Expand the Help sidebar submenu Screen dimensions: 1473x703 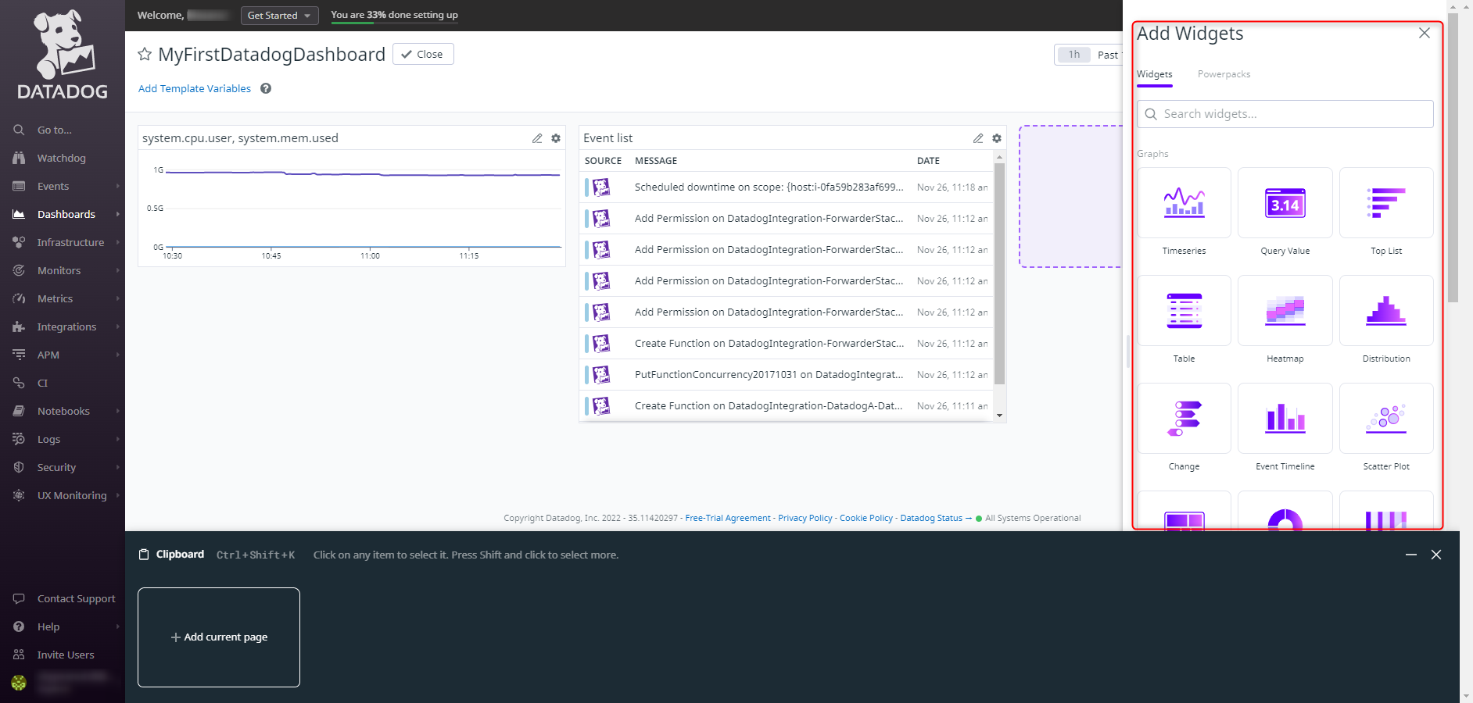118,626
